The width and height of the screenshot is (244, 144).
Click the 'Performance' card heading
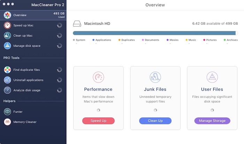[x=98, y=89]
